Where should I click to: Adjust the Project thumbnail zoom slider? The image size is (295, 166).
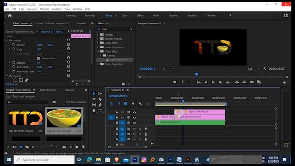point(33,147)
